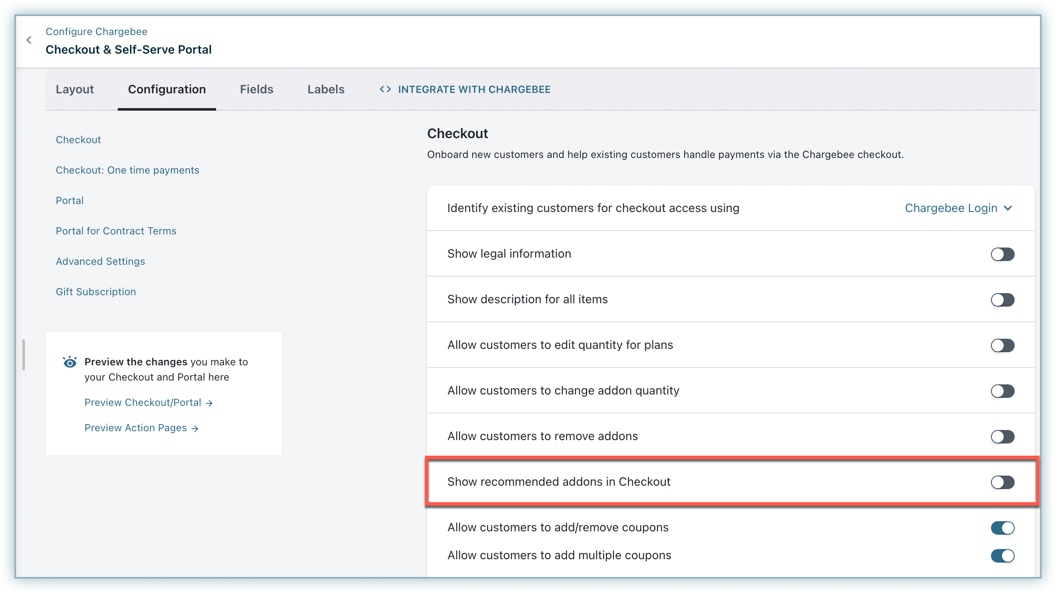The image size is (1056, 593).
Task: Disable add/remove coupons toggle
Action: point(1002,528)
